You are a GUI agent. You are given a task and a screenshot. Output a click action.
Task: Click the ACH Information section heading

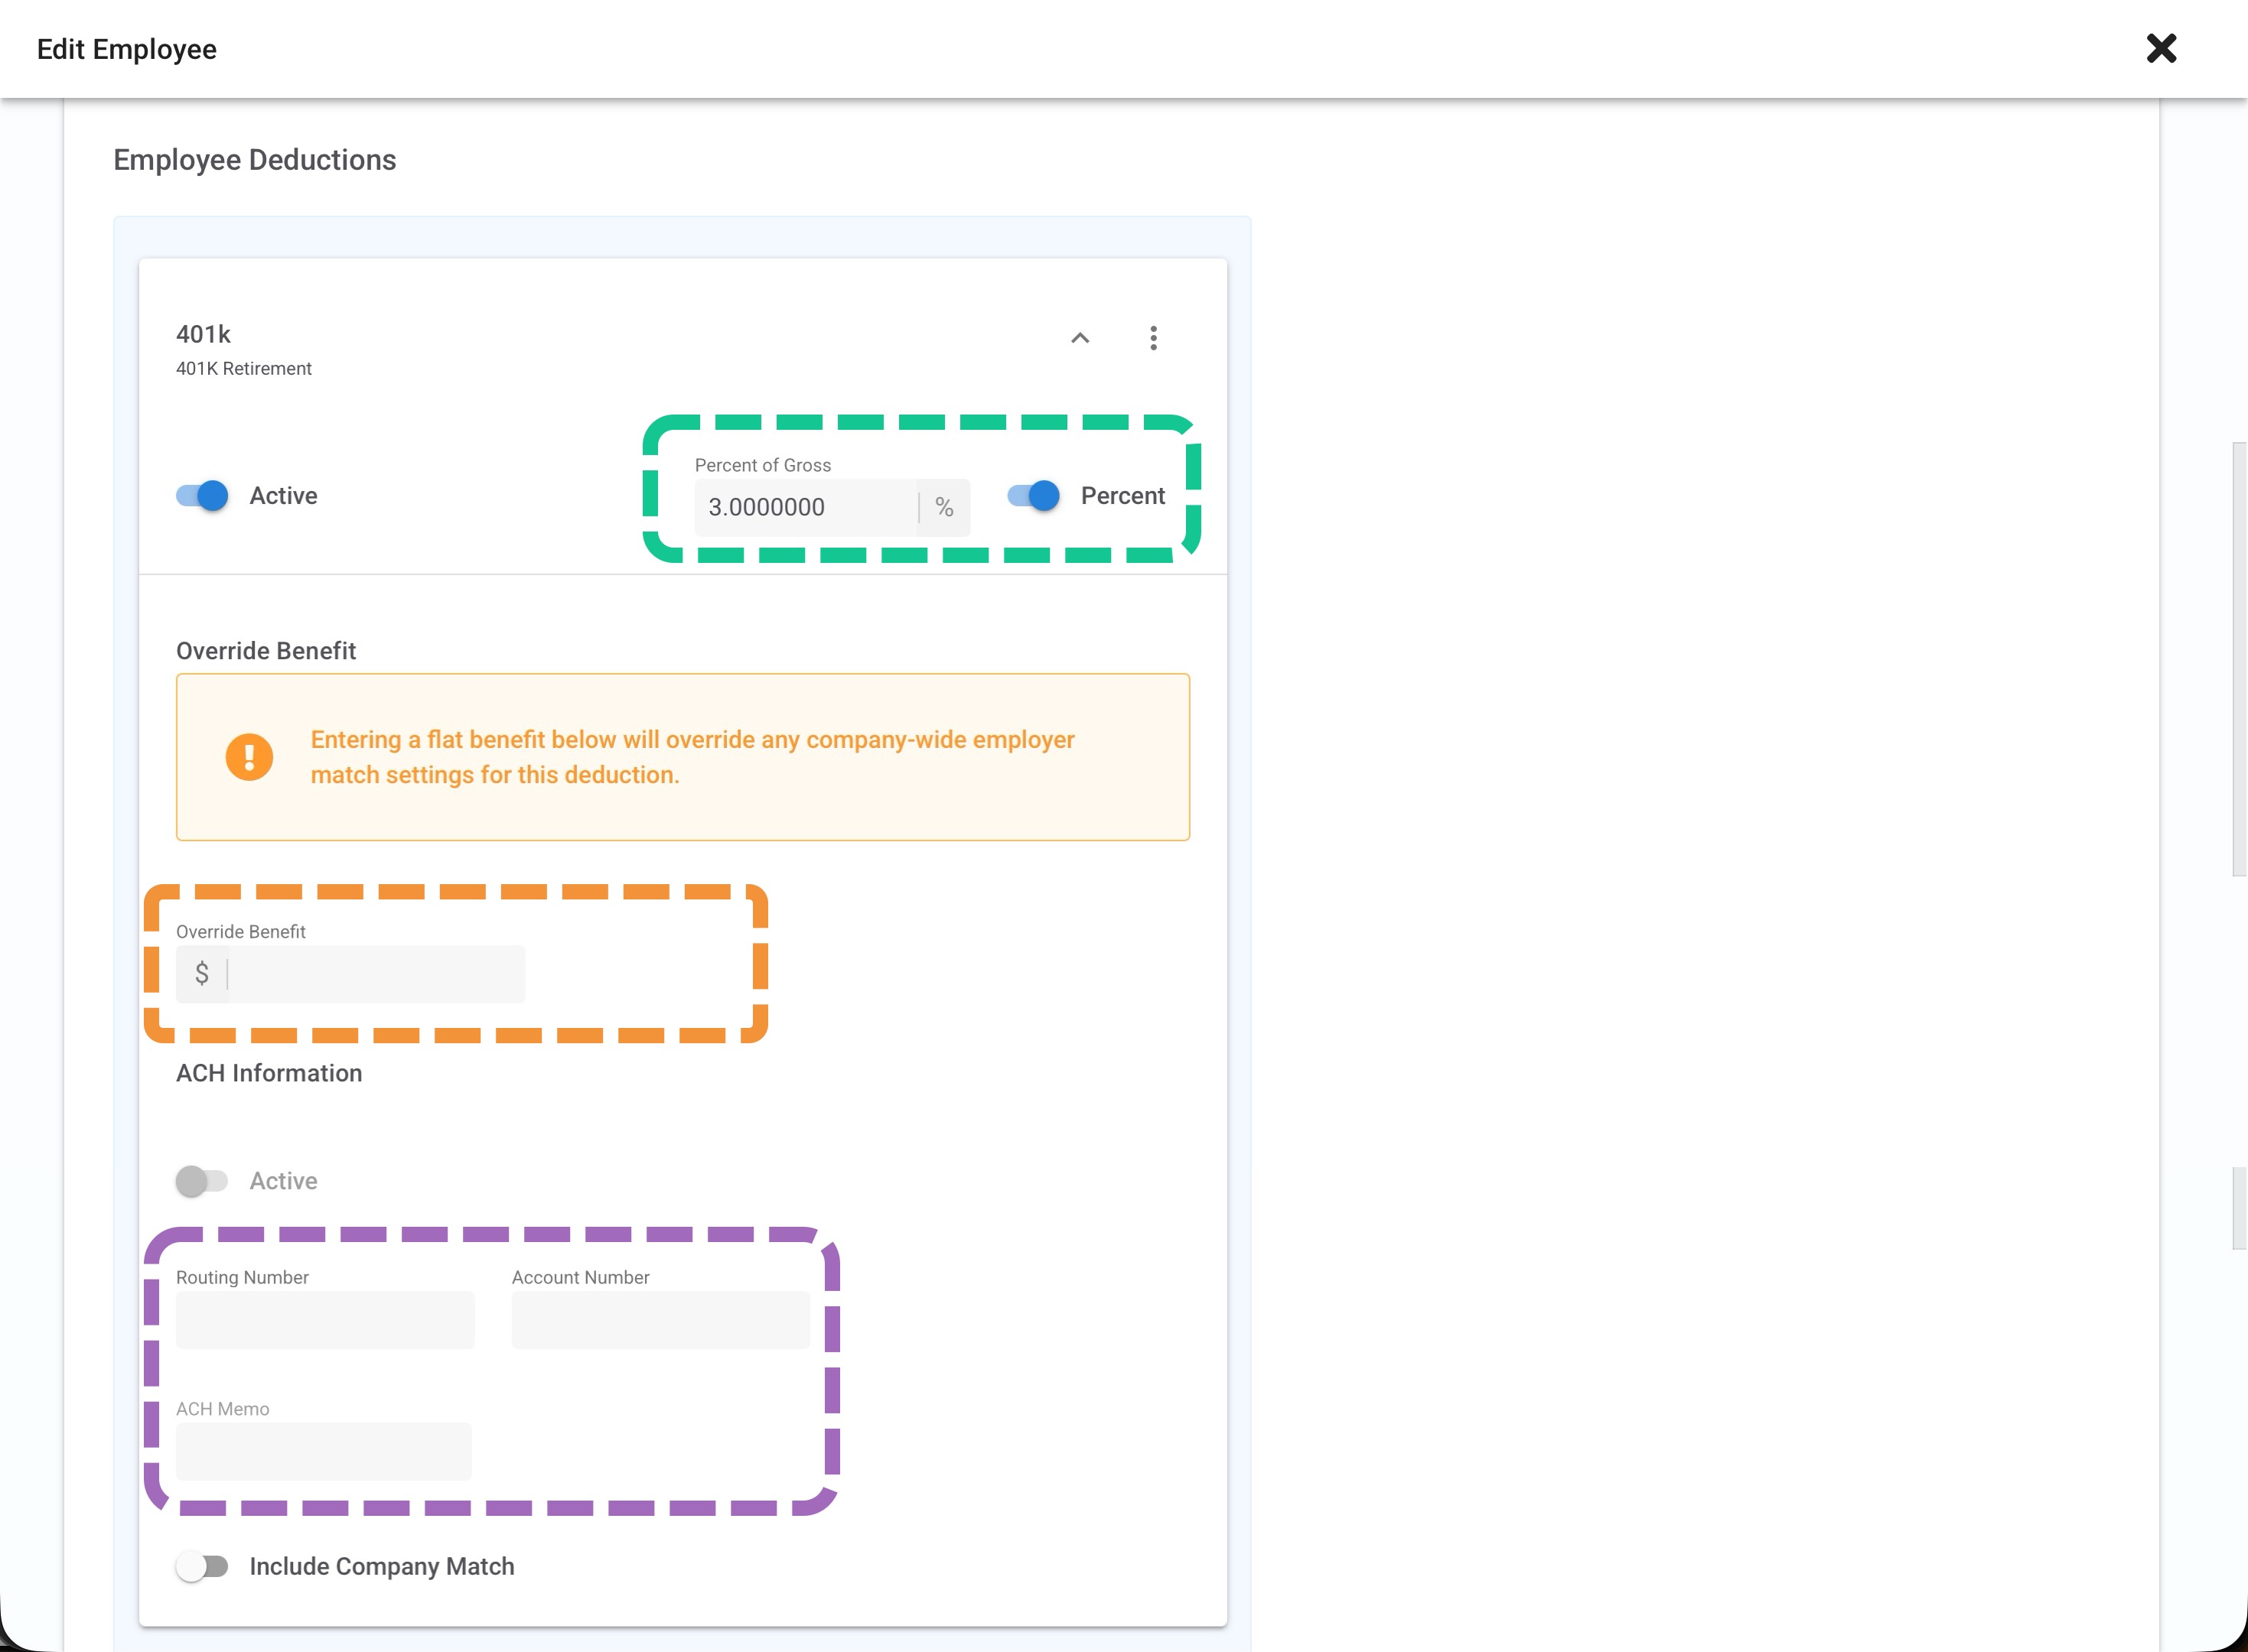coord(269,1073)
